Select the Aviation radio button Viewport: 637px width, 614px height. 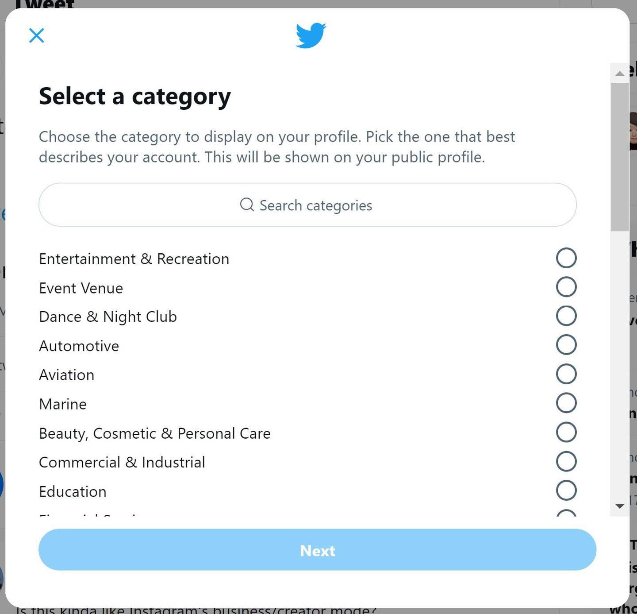coord(566,374)
